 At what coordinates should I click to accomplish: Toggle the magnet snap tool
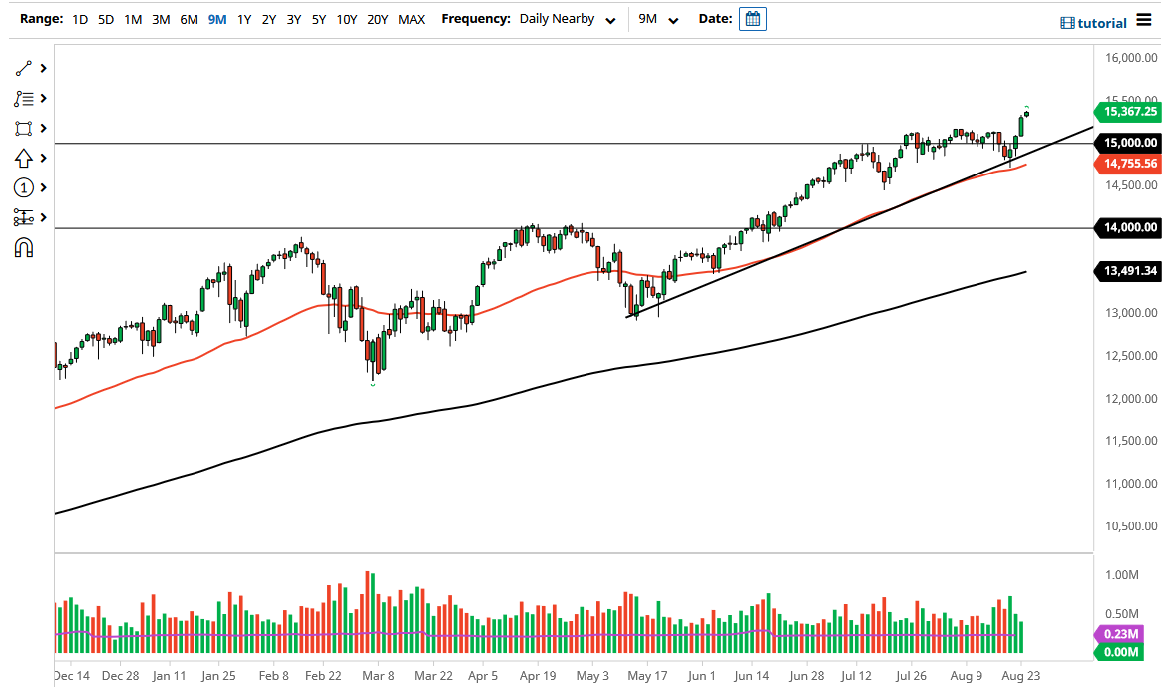coord(22,247)
